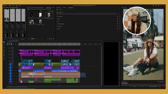Disable the Creative section checkbox

[x=118, y=19]
